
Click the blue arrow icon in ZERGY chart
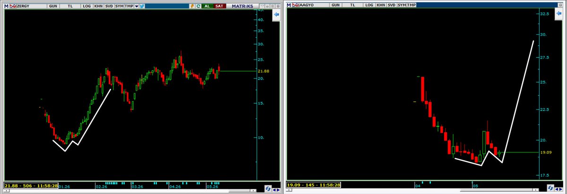coord(275,15)
